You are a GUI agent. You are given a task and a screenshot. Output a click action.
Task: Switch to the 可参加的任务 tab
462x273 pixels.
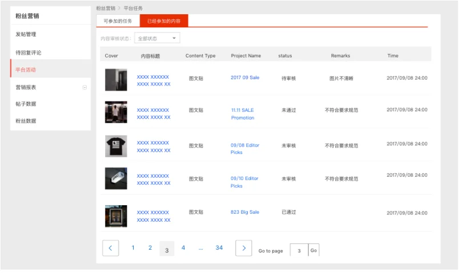(x=118, y=21)
